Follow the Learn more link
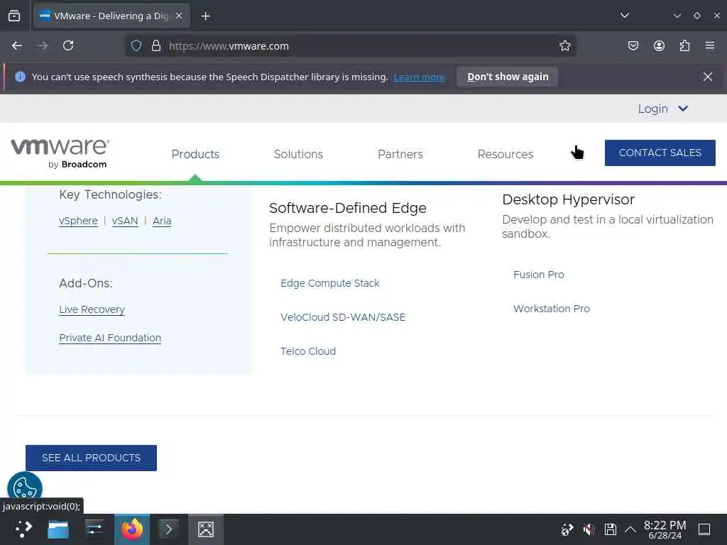 [419, 77]
